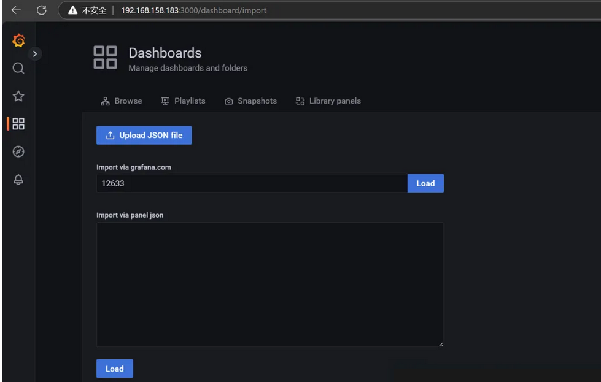This screenshot has width=601, height=382.
Task: Switch to the Playlists tab
Action: tap(183, 101)
